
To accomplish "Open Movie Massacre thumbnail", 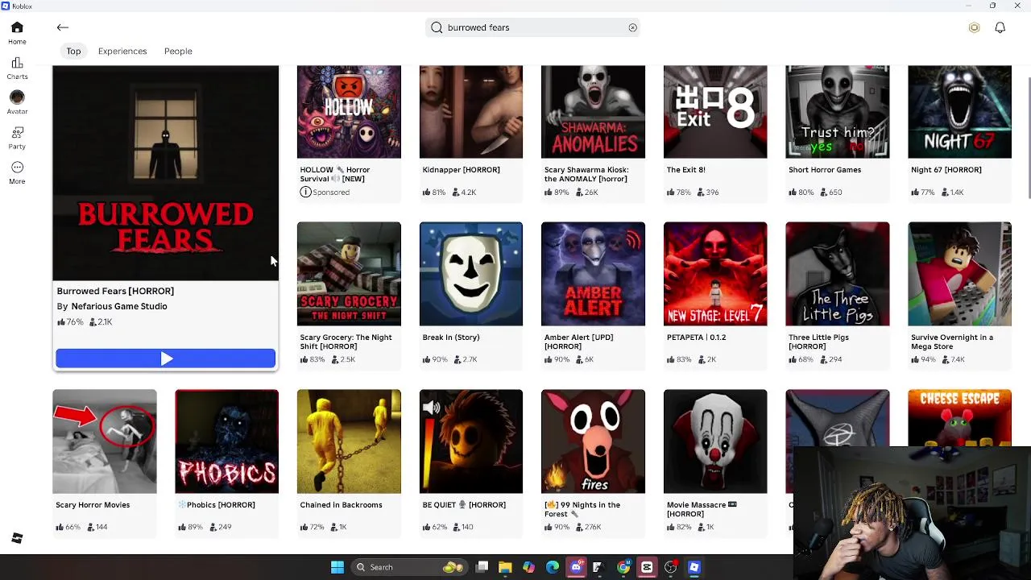I will coord(715,441).
